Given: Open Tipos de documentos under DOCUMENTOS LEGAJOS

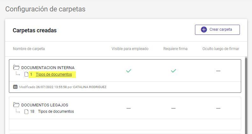Looking at the screenshot, I should click(56, 112).
